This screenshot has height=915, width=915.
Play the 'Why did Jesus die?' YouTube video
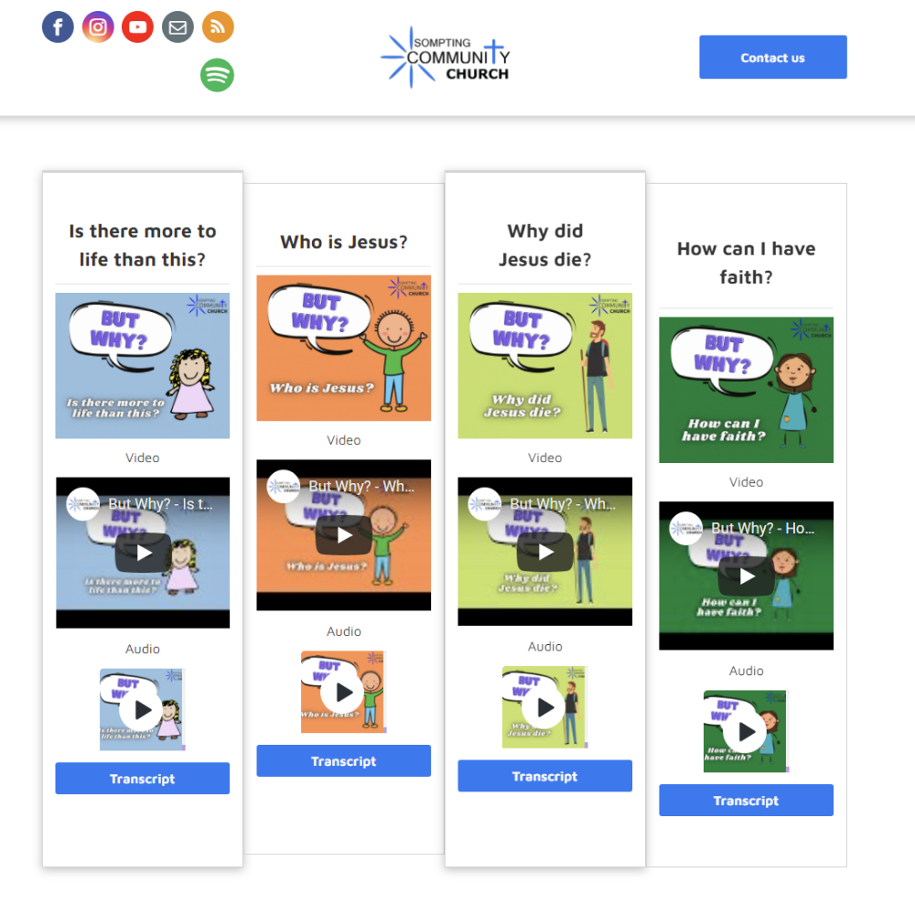click(545, 552)
